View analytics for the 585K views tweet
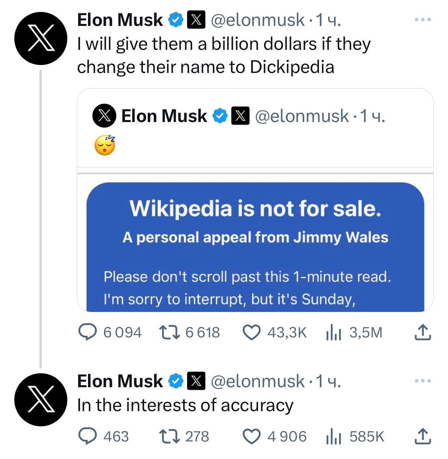This screenshot has width=448, height=459. [334, 436]
